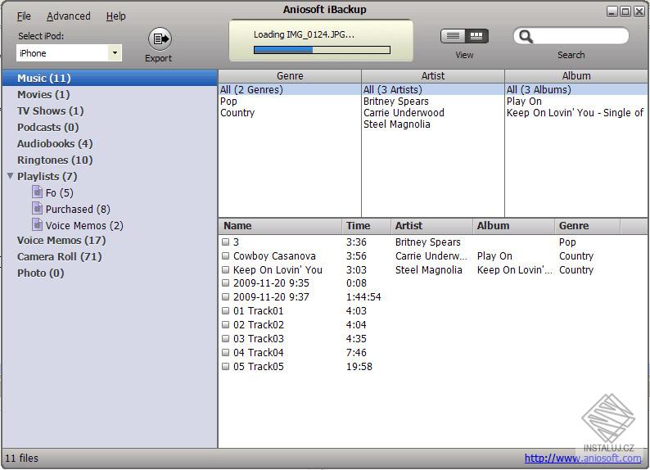Click the 1:44:54 time cell
Viewport: 650px width, 470px height.
[363, 296]
